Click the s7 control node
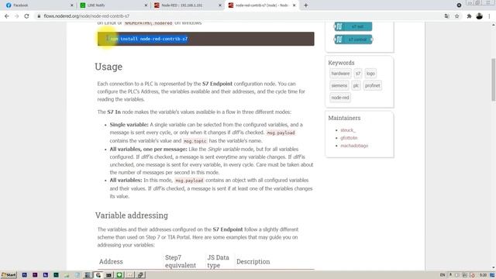The image size is (496, 279). tap(353, 40)
